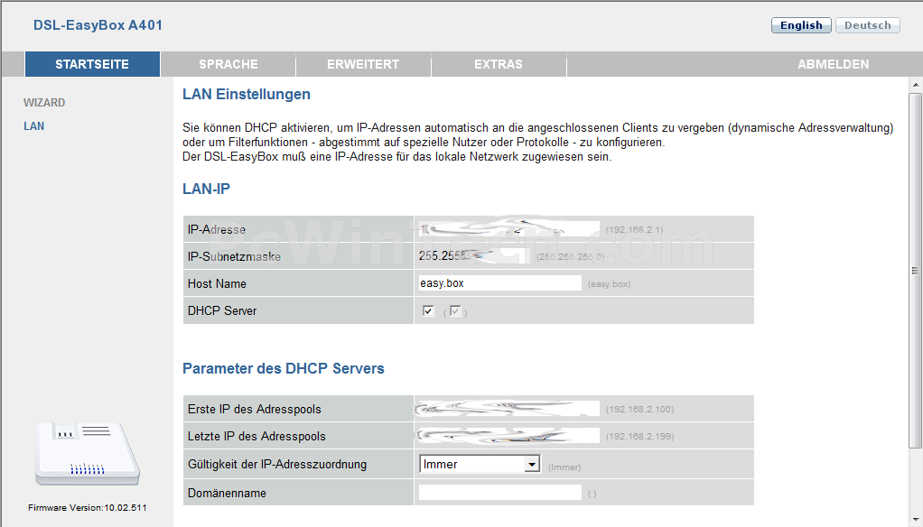Switch interface language to Deutsch

[868, 25]
